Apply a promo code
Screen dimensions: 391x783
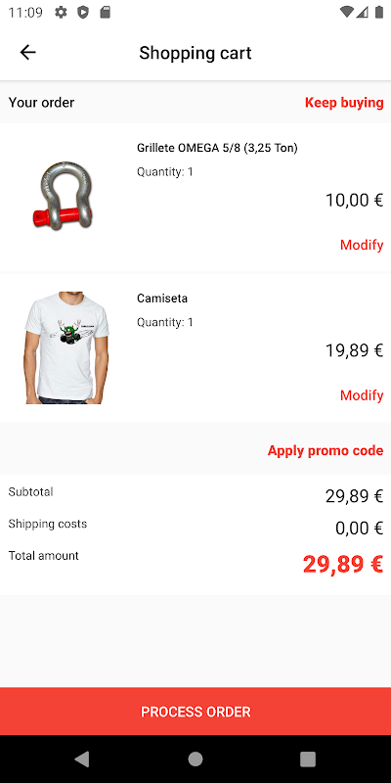pos(326,450)
